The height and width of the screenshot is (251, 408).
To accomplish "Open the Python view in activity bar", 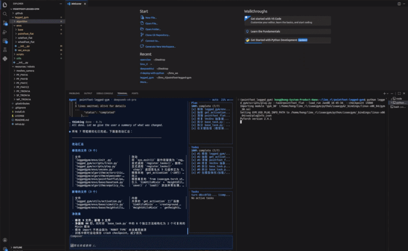I will click(5, 59).
